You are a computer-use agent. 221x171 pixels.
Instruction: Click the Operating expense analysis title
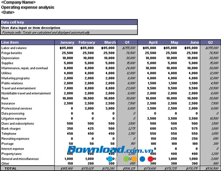point(28,7)
